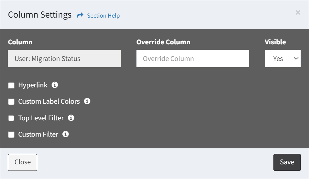309x179 pixels.
Task: Focus the Override Column text field
Action: point(193,58)
